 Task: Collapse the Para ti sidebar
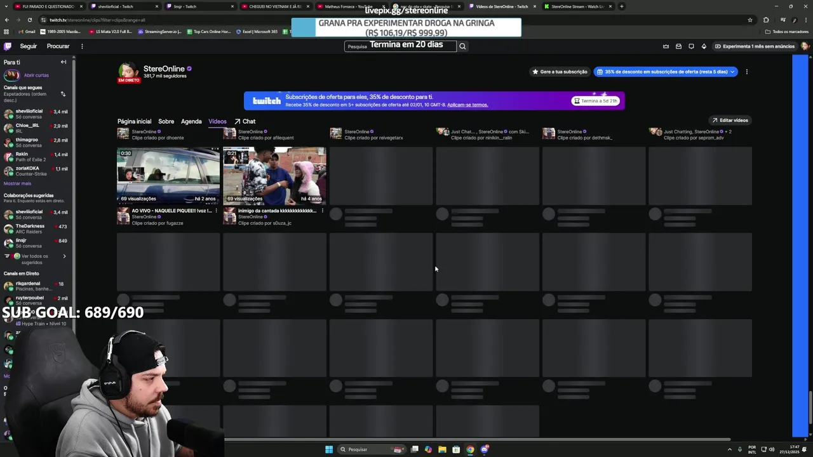pos(64,62)
